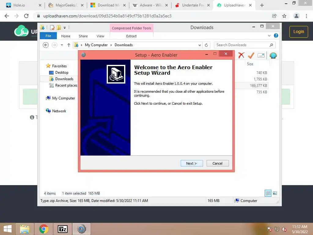Open recent locations dropdown arrow in Explorer

click(62, 45)
